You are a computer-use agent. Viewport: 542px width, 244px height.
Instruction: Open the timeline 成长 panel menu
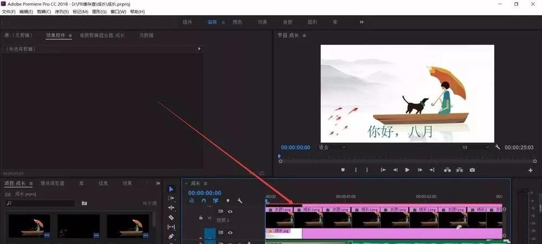point(205,183)
